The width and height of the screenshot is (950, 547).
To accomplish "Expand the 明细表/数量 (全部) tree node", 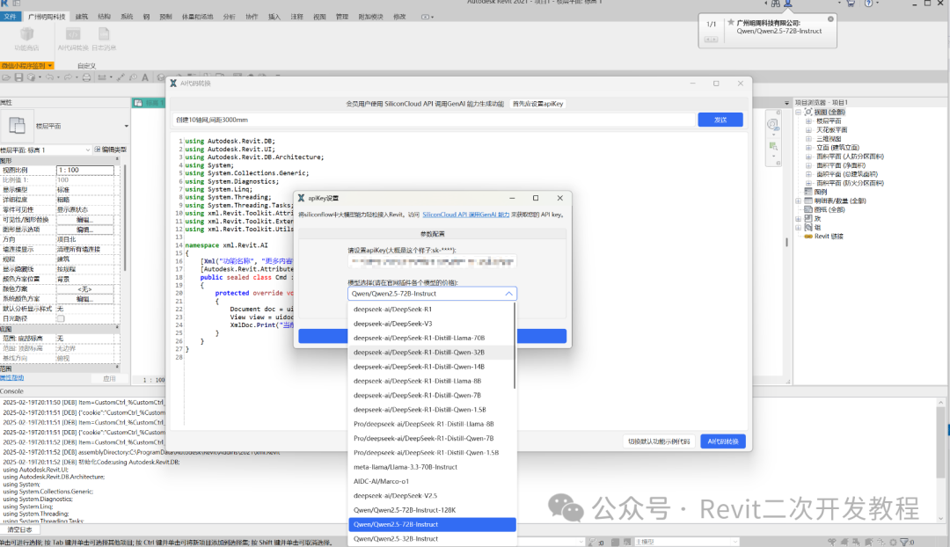I will coord(799,201).
